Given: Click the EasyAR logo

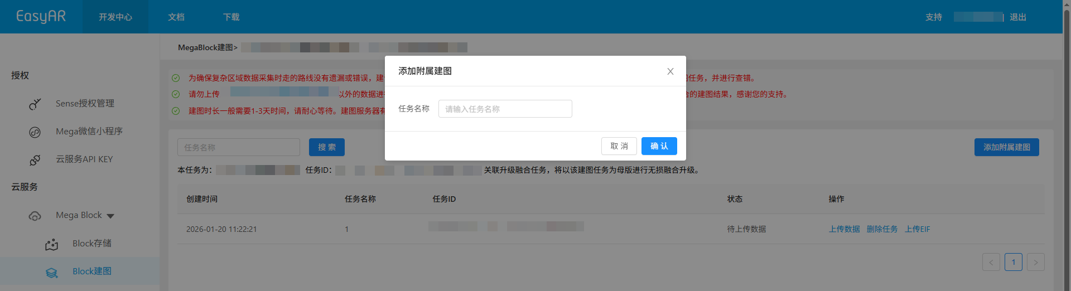Looking at the screenshot, I should click(x=41, y=17).
